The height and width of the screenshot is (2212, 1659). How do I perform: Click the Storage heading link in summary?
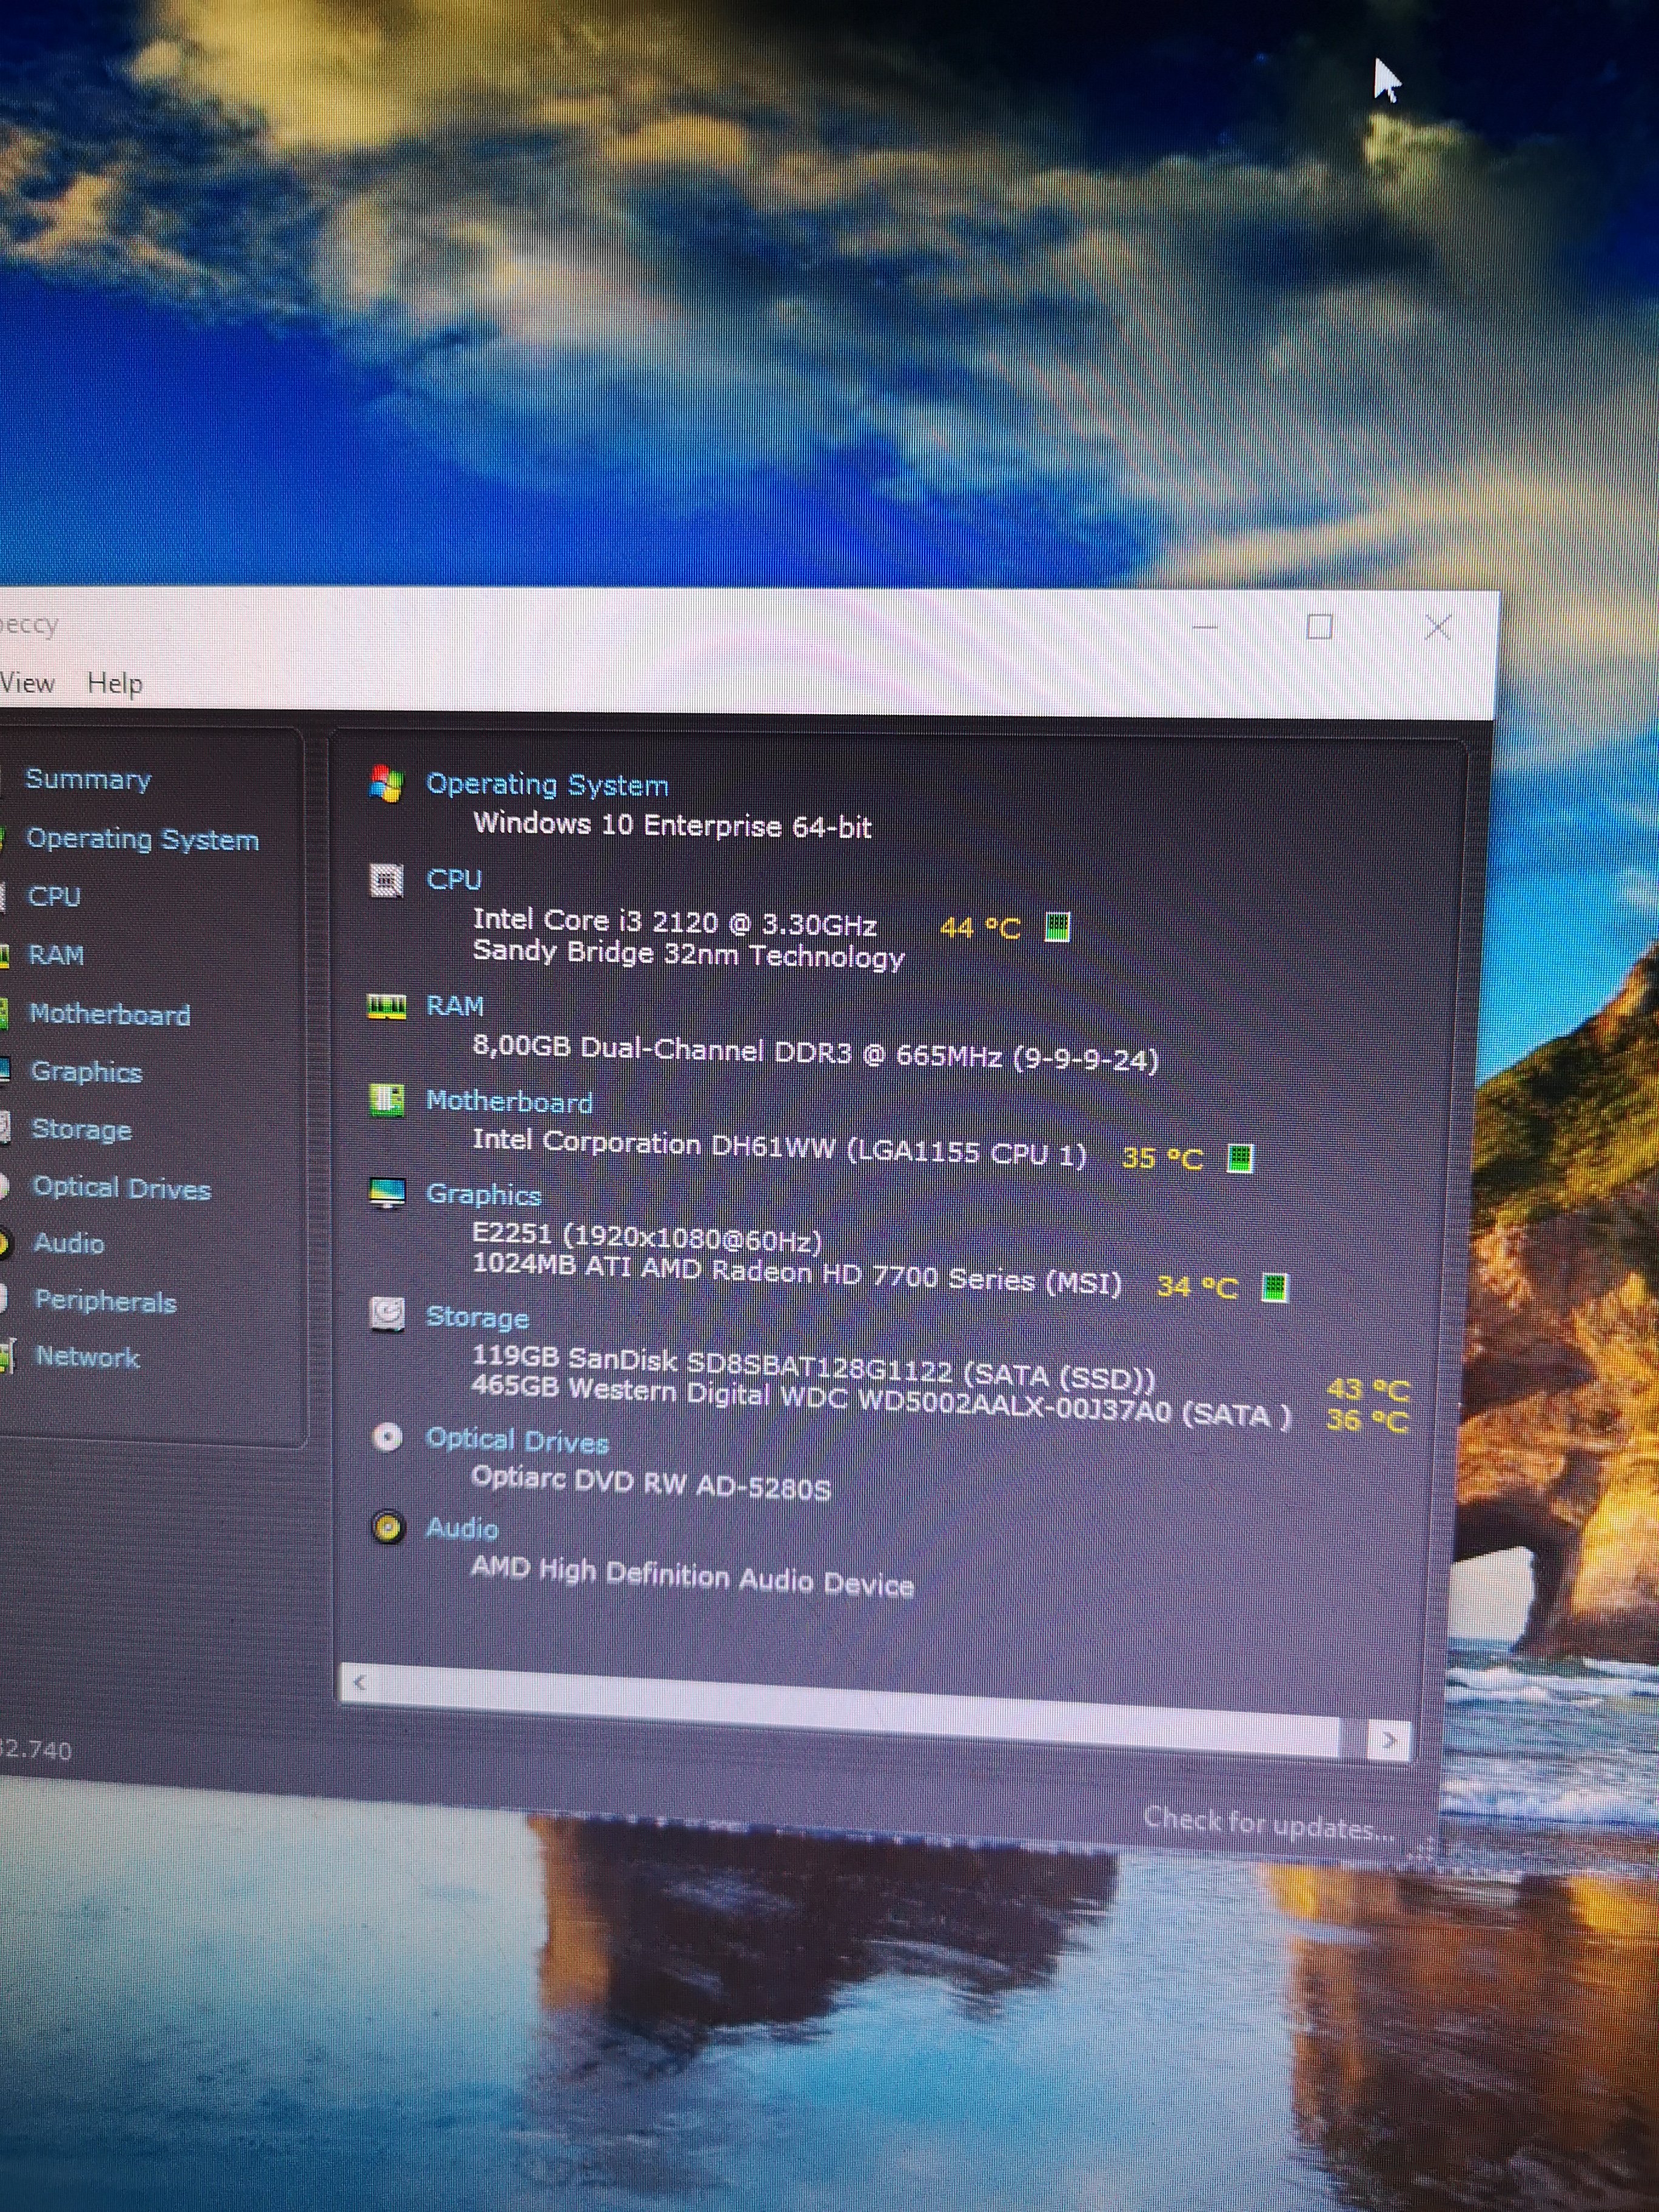477,1318
